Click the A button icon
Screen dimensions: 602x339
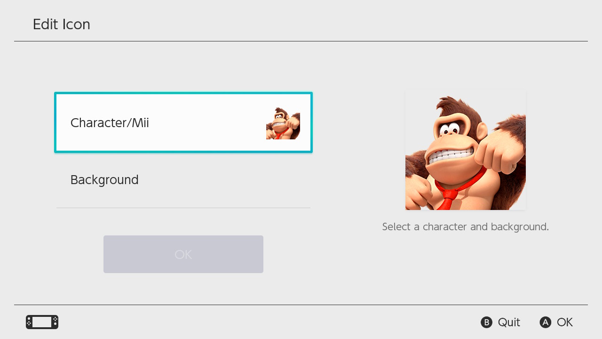545,323
